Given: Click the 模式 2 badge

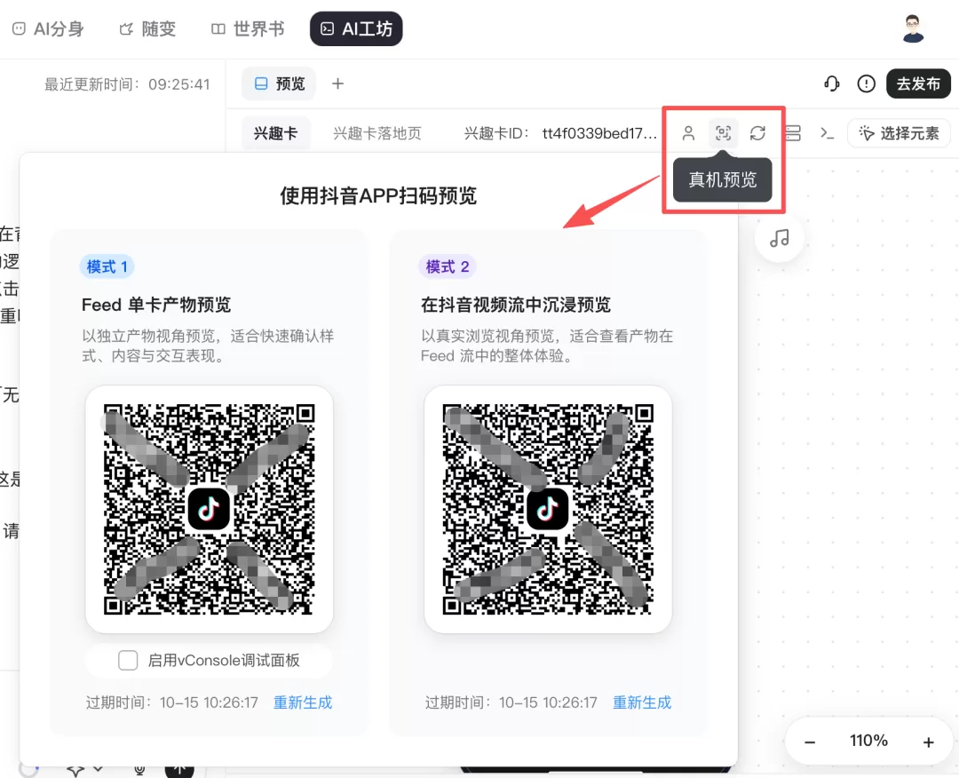Looking at the screenshot, I should tap(448, 266).
